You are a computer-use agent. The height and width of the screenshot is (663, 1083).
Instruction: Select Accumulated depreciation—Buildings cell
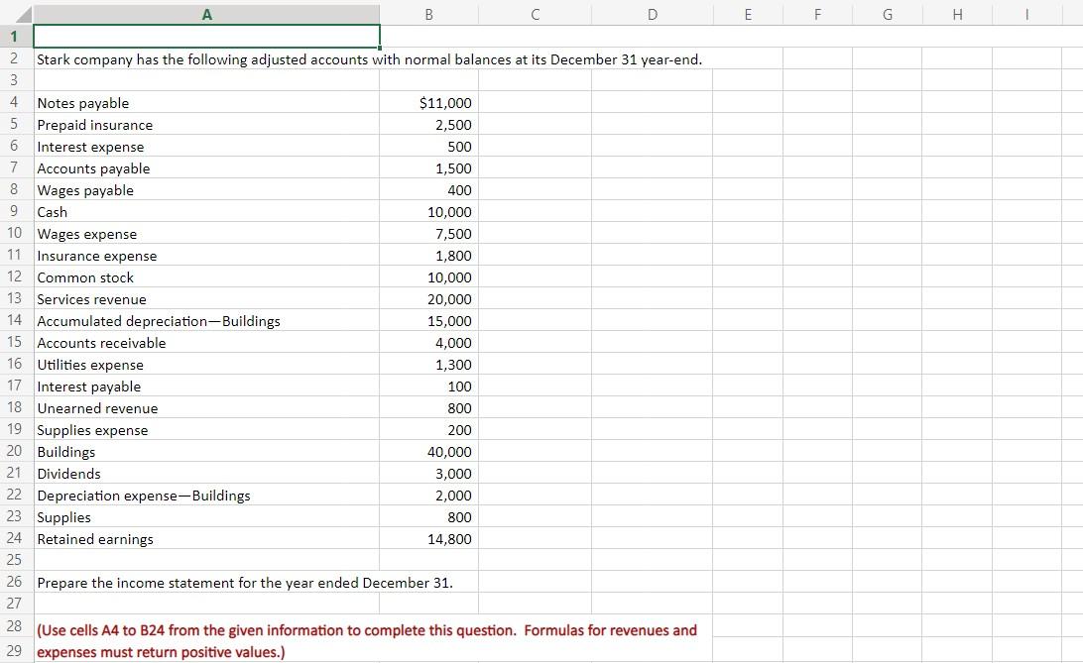coord(206,321)
